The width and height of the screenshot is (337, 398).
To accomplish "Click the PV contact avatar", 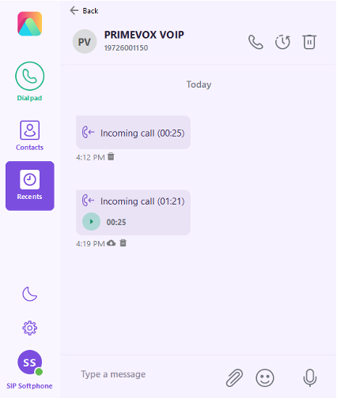I will (x=85, y=42).
